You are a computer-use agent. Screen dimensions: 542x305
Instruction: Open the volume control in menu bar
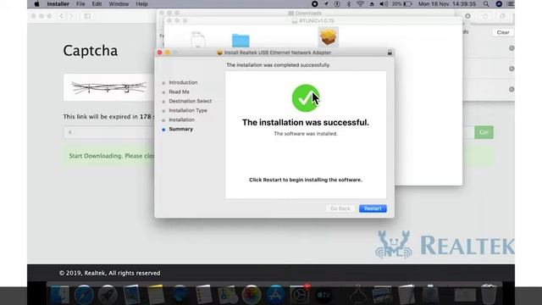[x=384, y=4]
